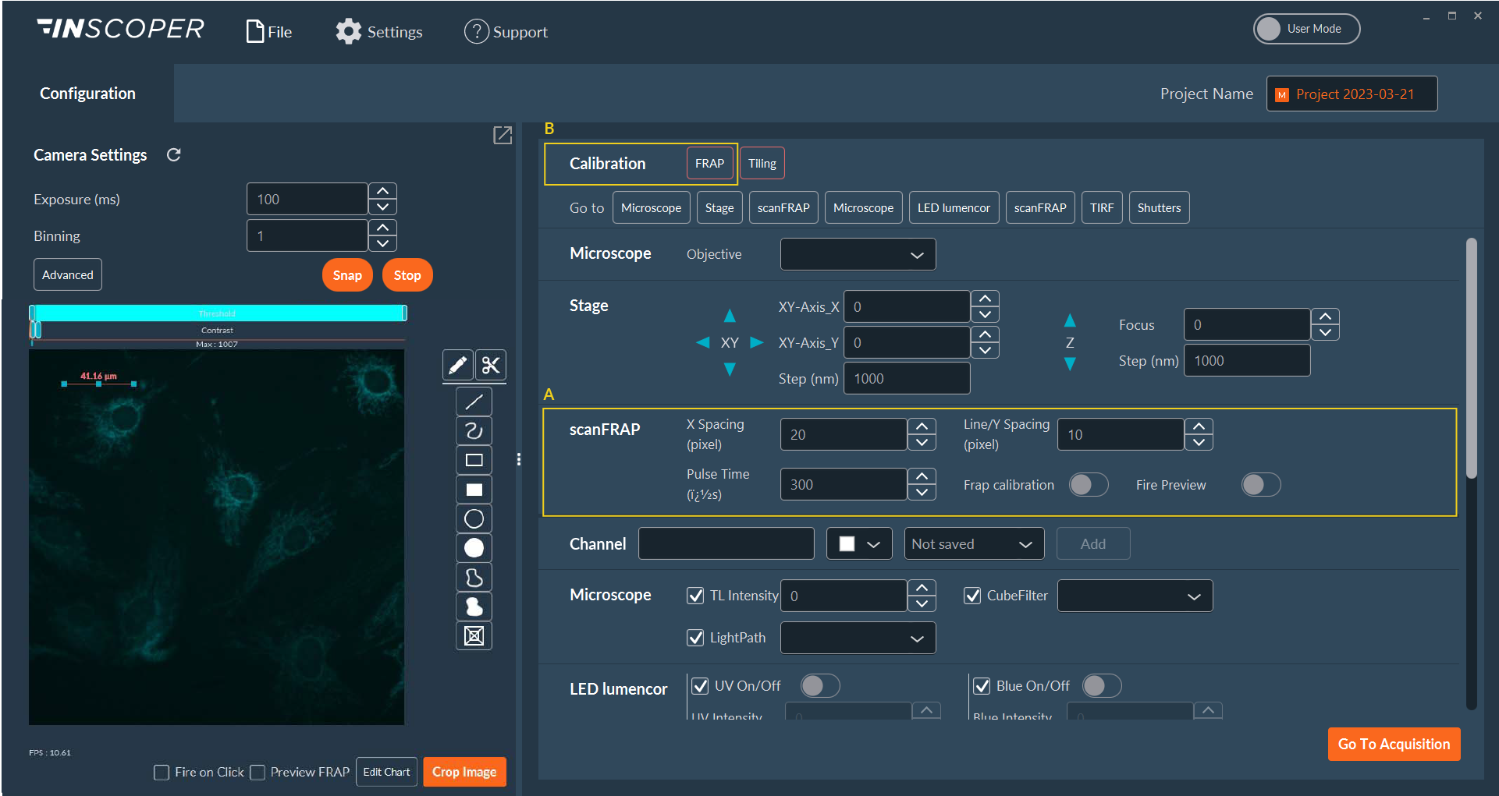Open the Not saved channel dropdown

974,543
